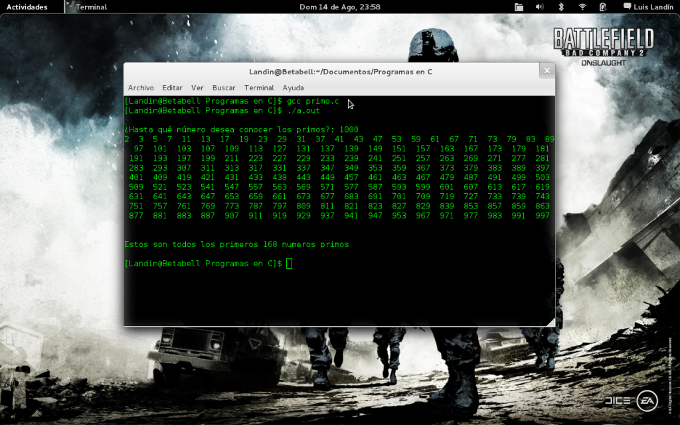Click the prime number 743
The width and height of the screenshot is (680, 425).
[542, 197]
